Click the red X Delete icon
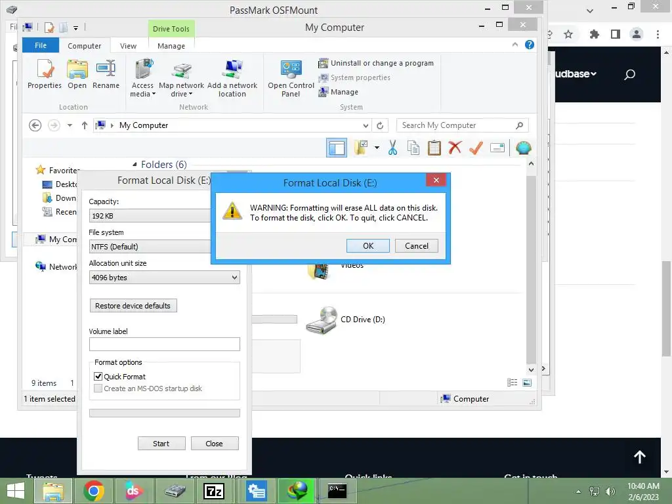Image resolution: width=672 pixels, height=504 pixels. [455, 148]
